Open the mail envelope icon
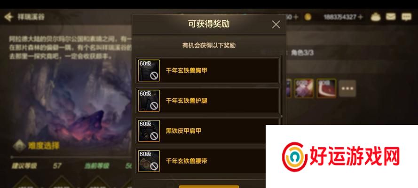 391,17
